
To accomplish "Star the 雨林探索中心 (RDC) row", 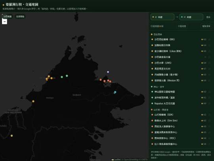I will pyautogui.click(x=209, y=138).
